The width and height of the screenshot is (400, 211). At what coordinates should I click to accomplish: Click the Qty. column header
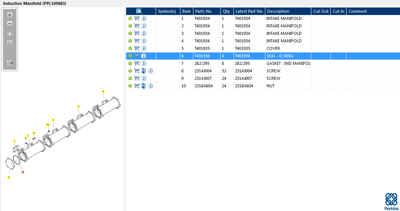pyautogui.click(x=226, y=11)
